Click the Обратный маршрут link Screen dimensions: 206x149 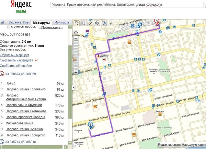click(14, 55)
